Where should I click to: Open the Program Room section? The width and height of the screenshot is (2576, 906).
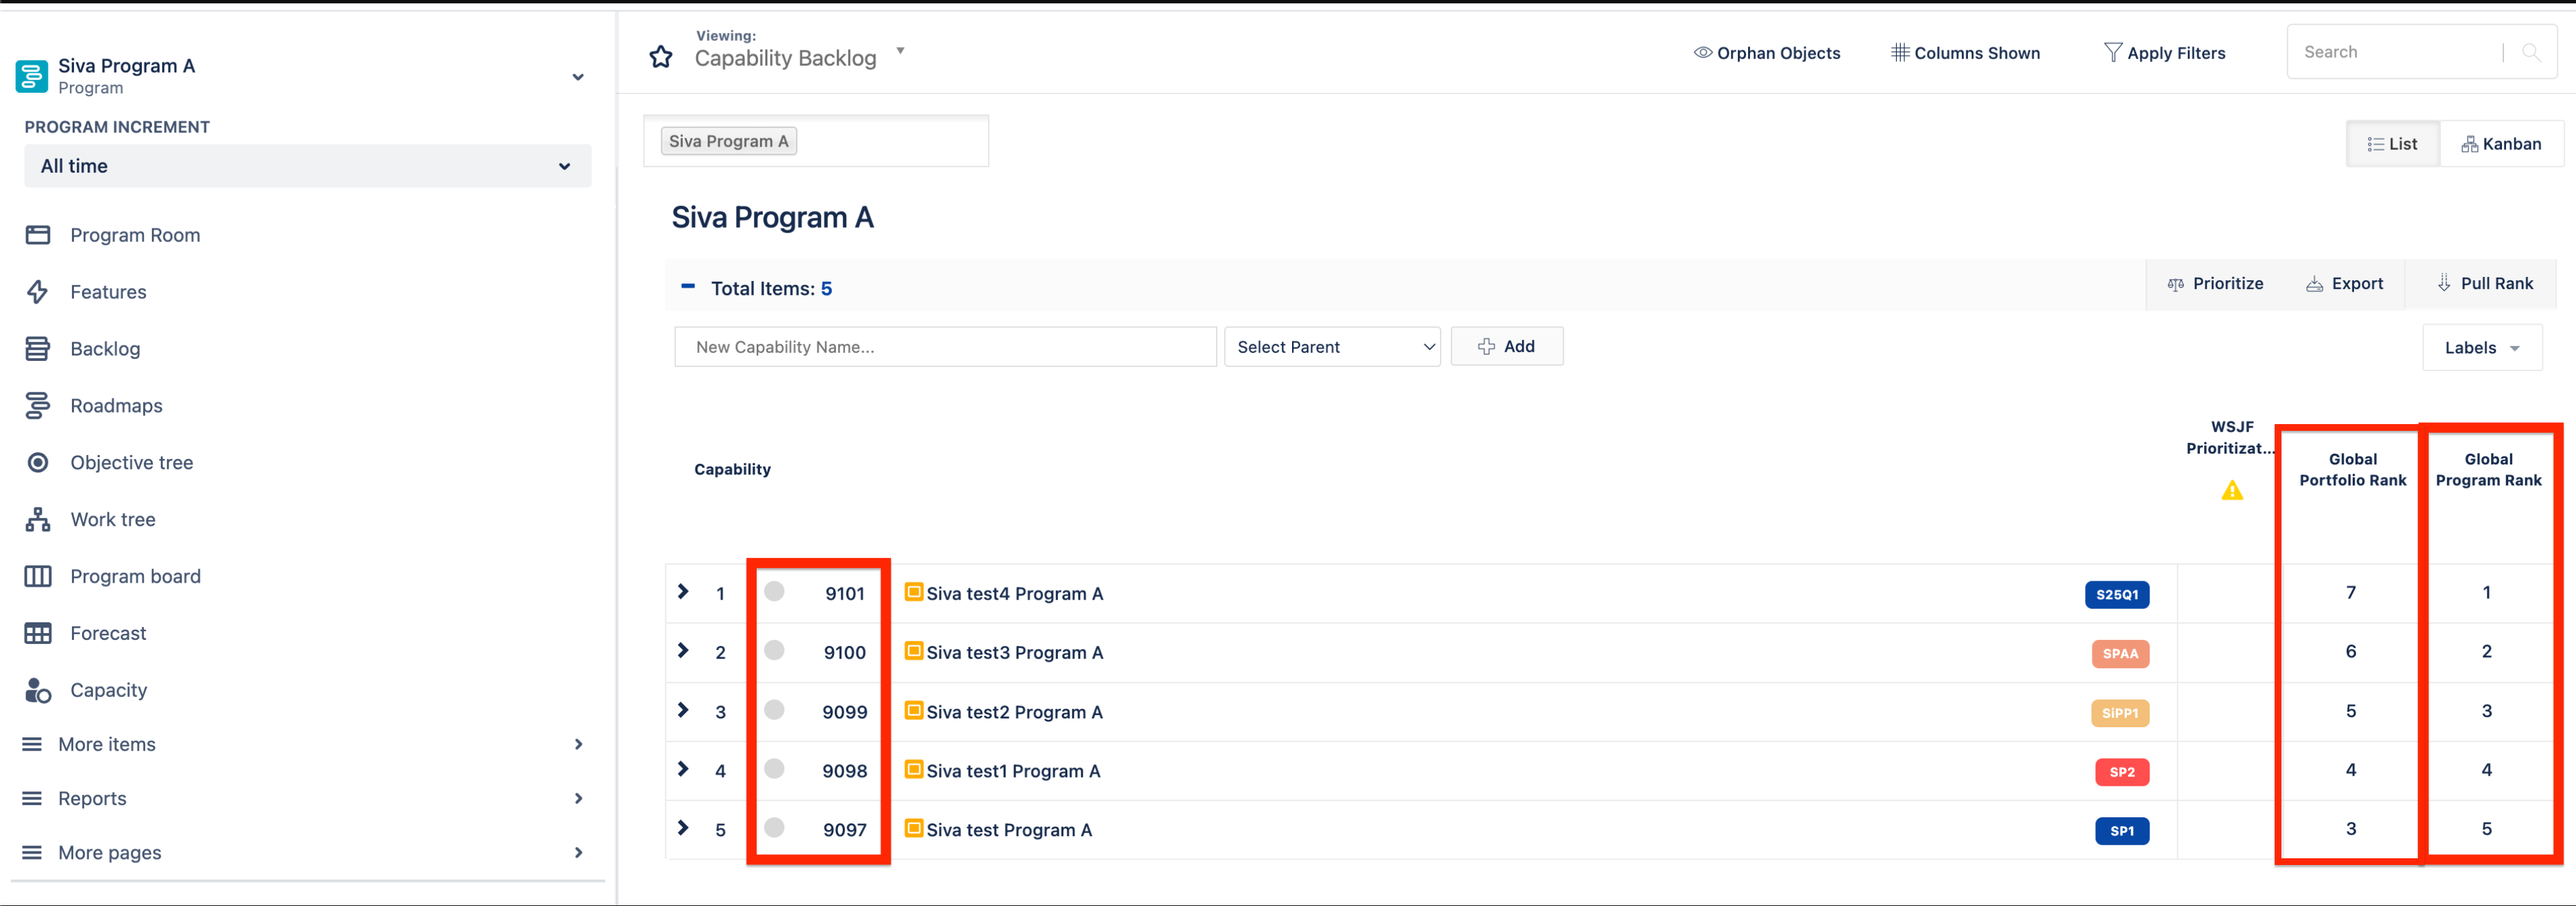pos(135,234)
